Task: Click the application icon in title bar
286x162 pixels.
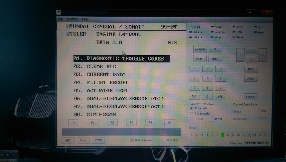Action: click(x=59, y=13)
